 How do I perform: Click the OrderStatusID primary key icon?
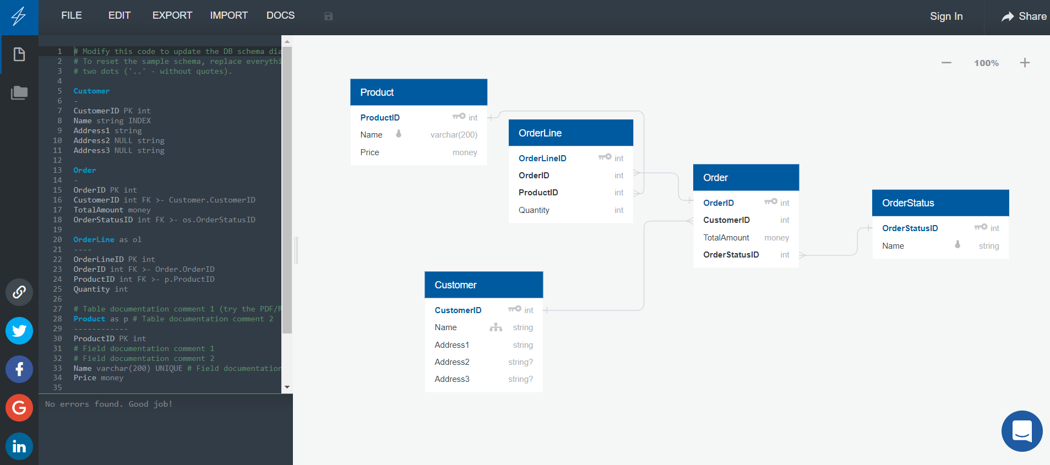click(x=980, y=227)
